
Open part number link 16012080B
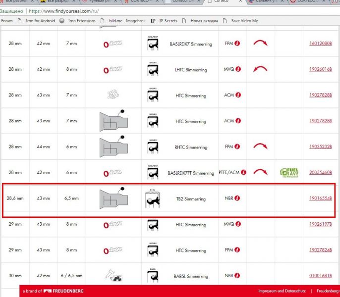pos(321,44)
